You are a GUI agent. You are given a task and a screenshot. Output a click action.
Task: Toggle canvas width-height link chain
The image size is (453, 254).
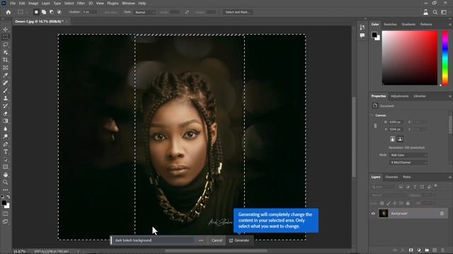[375, 126]
